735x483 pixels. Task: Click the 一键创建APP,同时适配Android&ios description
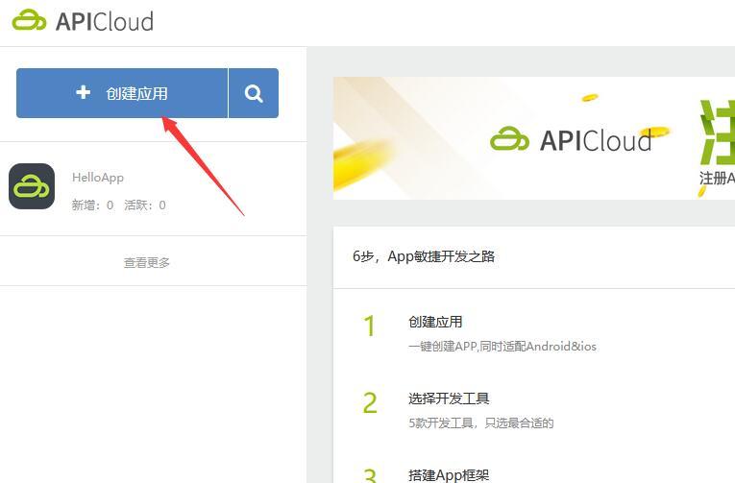click(502, 347)
